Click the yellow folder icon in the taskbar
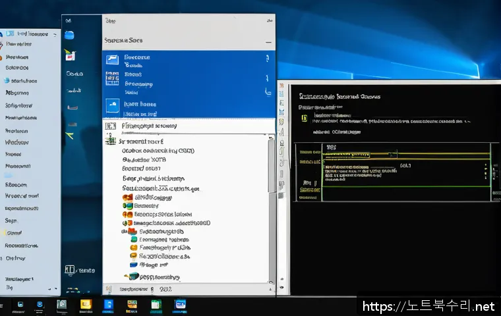 coord(86,304)
